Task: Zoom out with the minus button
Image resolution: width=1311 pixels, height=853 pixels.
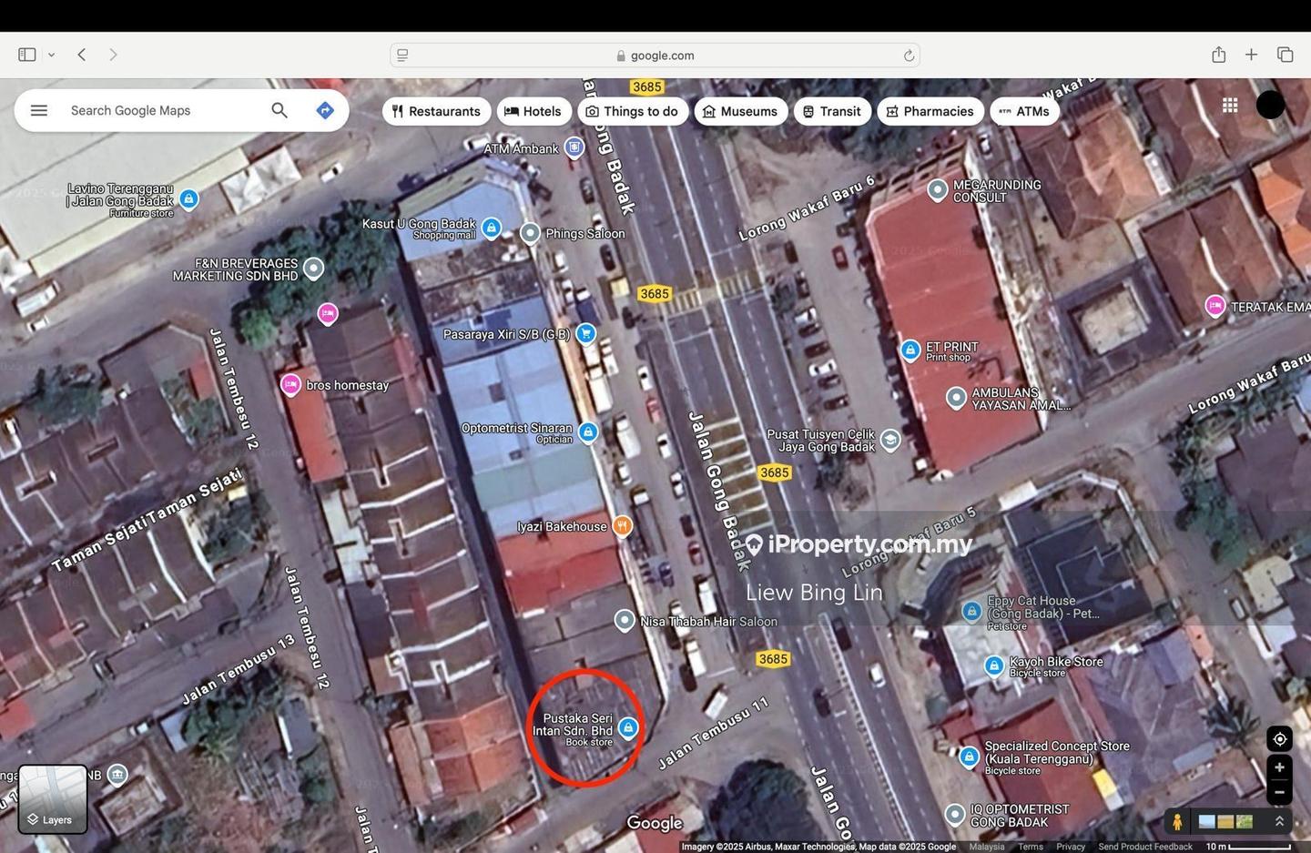Action: tap(1279, 792)
